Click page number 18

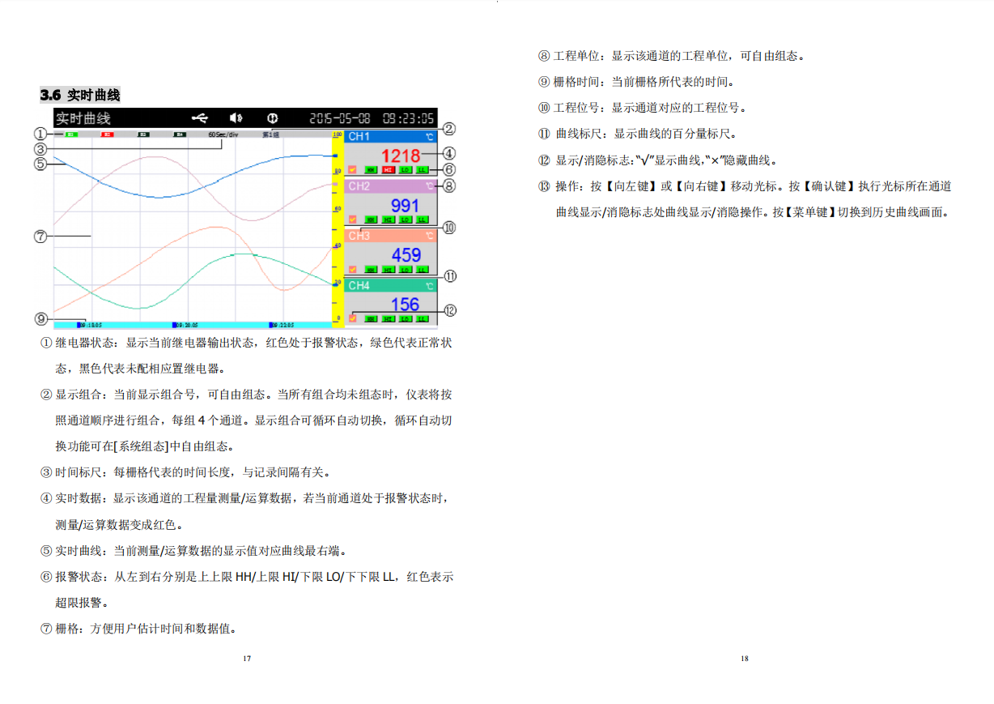745,659
